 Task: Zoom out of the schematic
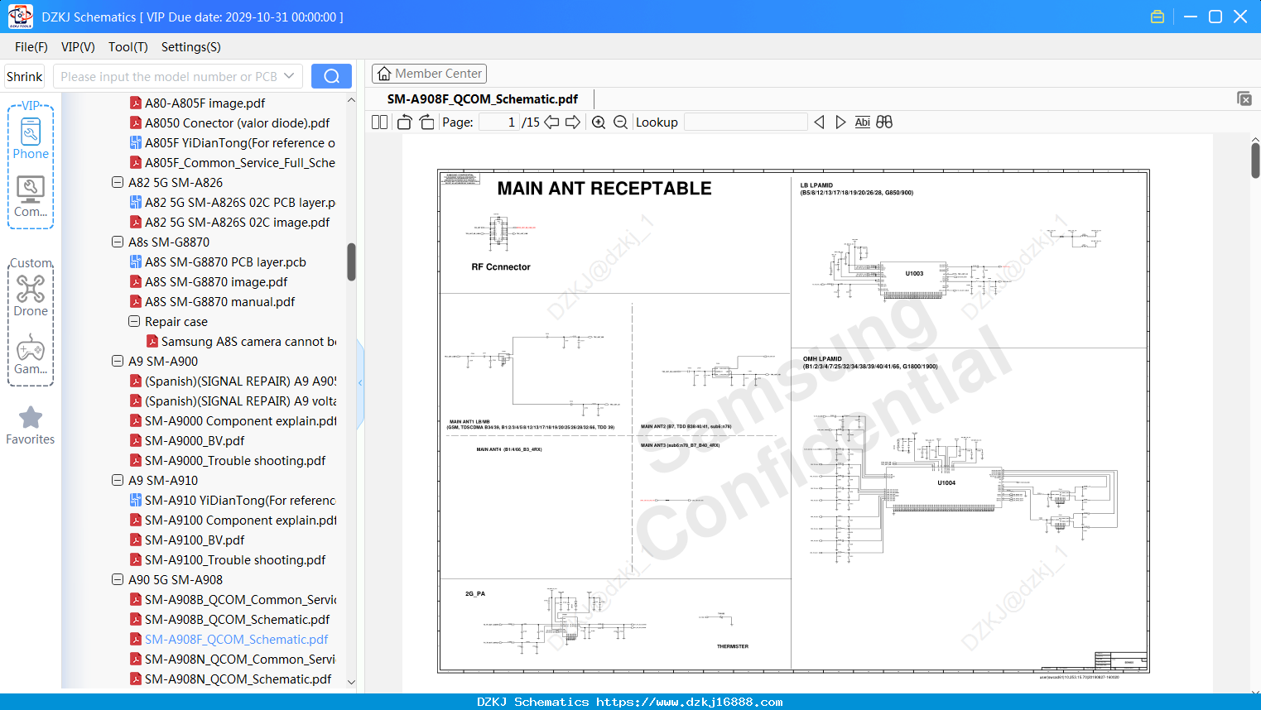point(620,122)
